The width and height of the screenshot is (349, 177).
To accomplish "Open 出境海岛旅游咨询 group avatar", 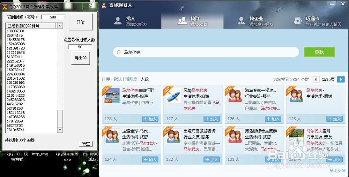I will [173, 136].
